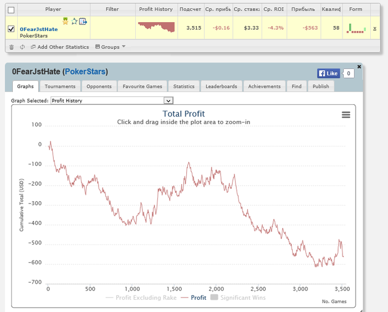This screenshot has width=388, height=312.
Task: Close the 0FearJstHate profile panel
Action: pyautogui.click(x=359, y=67)
